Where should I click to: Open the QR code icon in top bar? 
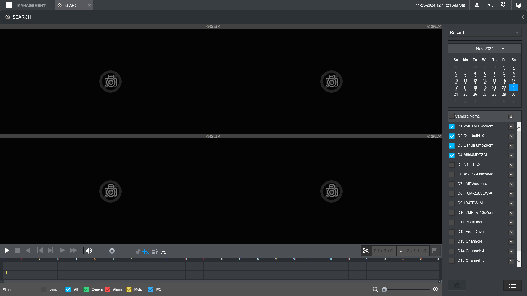[x=503, y=5]
